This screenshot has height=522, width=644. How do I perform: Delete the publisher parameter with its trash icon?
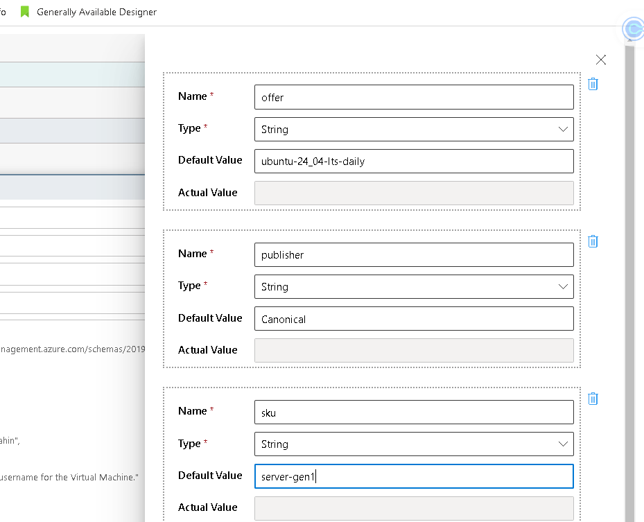click(x=593, y=241)
